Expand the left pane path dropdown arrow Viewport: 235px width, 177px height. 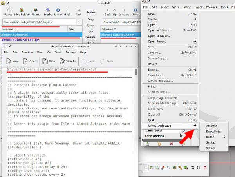click(79, 22)
